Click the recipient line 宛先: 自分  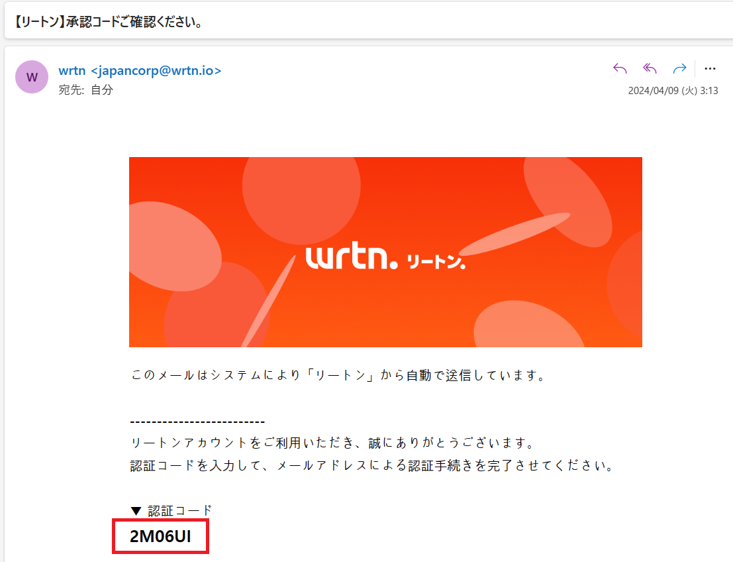(86, 90)
